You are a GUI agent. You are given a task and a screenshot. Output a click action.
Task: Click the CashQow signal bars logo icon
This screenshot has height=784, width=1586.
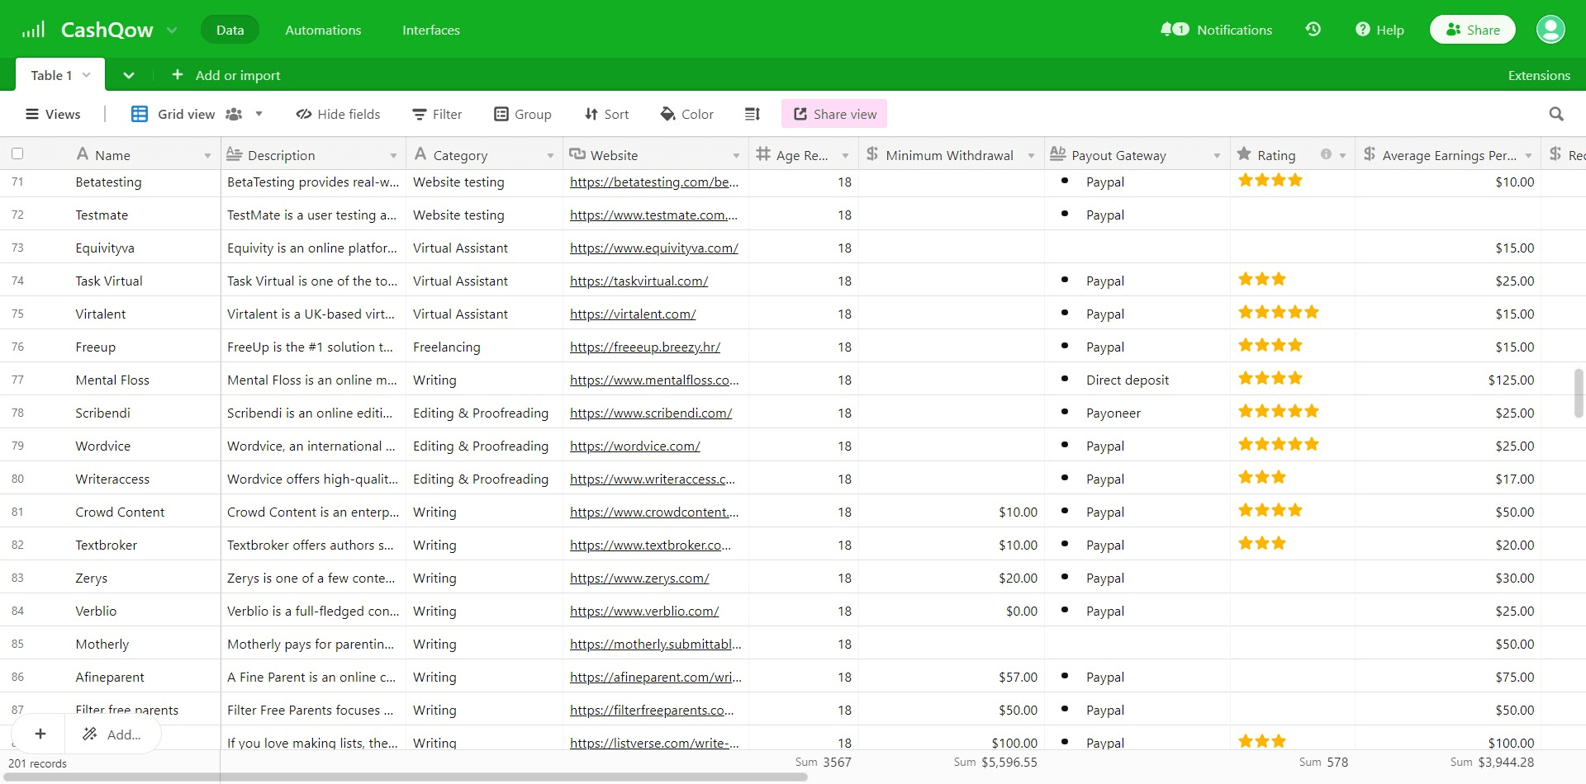33,30
